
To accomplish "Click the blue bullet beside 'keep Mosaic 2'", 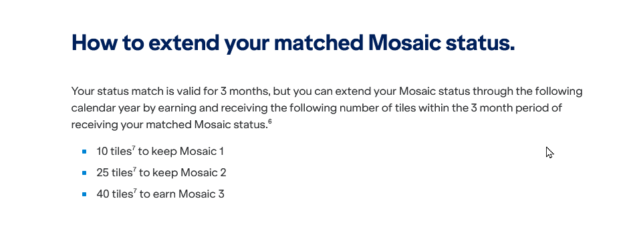I will click(84, 173).
